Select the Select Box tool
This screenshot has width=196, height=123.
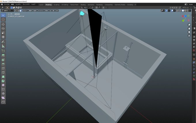3,15
